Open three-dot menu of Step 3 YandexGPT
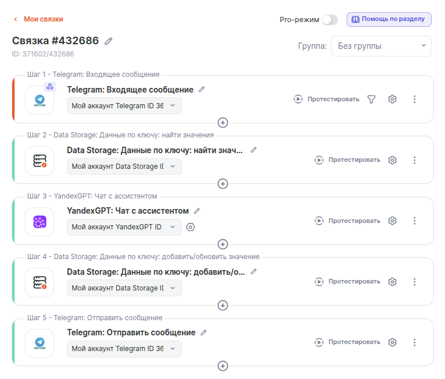445x379 pixels. [414, 221]
